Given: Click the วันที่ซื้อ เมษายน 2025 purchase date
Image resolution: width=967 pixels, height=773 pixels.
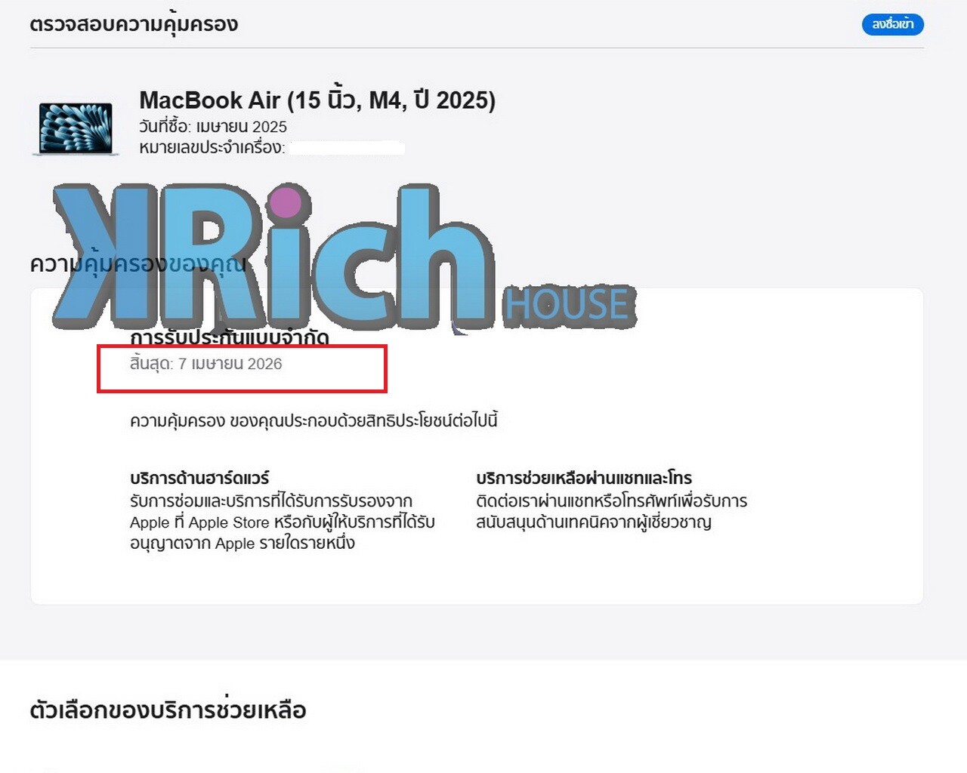Looking at the screenshot, I should point(213,126).
